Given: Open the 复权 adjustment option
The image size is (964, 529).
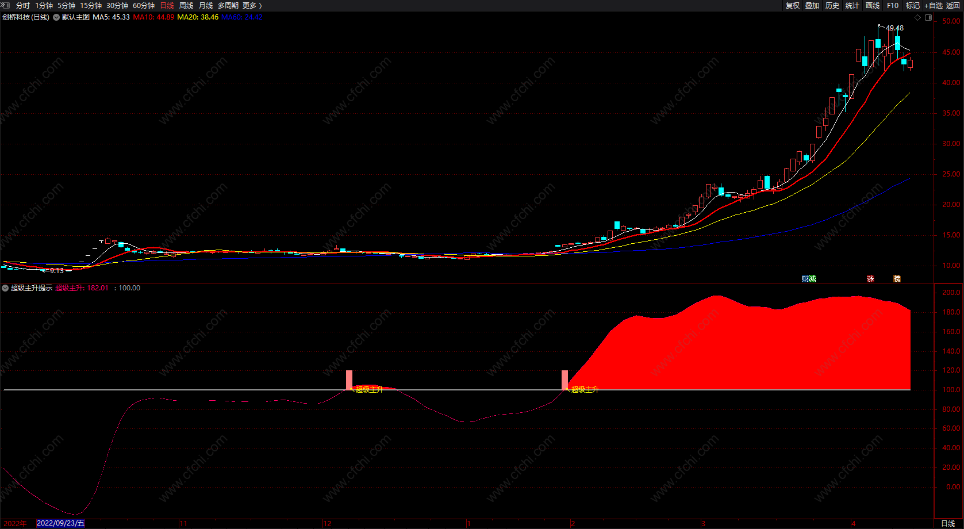Looking at the screenshot, I should (x=793, y=6).
